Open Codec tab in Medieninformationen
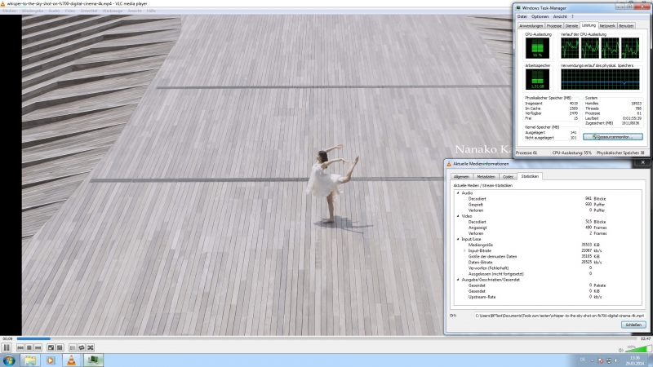Image resolution: width=653 pixels, height=367 pixels. (x=508, y=177)
